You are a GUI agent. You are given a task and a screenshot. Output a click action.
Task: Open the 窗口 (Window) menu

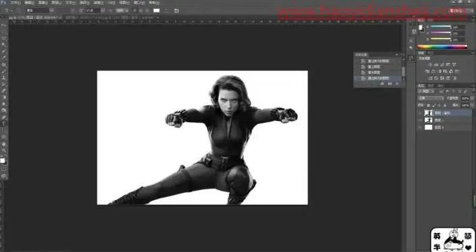(x=139, y=3)
